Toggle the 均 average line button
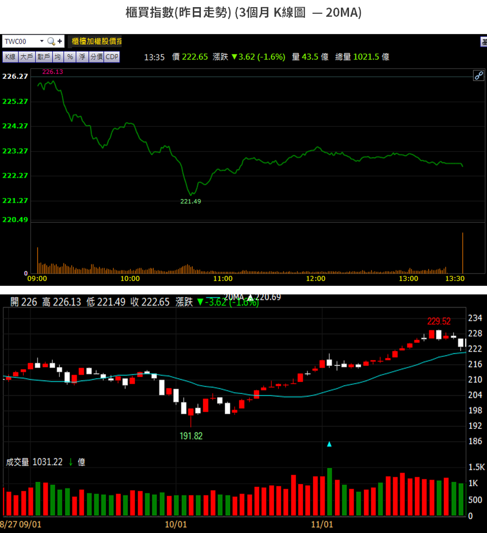 tap(58, 57)
